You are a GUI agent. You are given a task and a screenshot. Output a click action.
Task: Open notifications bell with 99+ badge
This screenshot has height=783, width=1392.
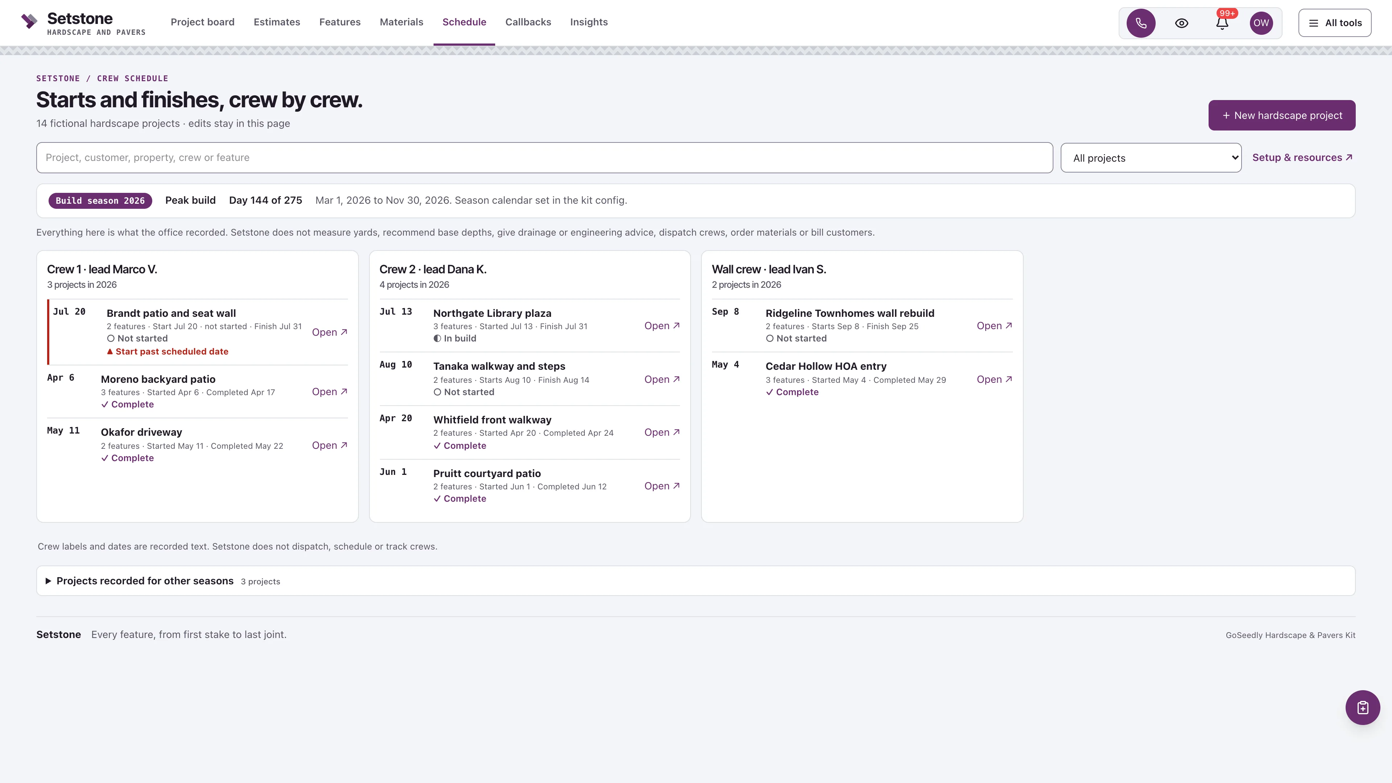coord(1222,23)
